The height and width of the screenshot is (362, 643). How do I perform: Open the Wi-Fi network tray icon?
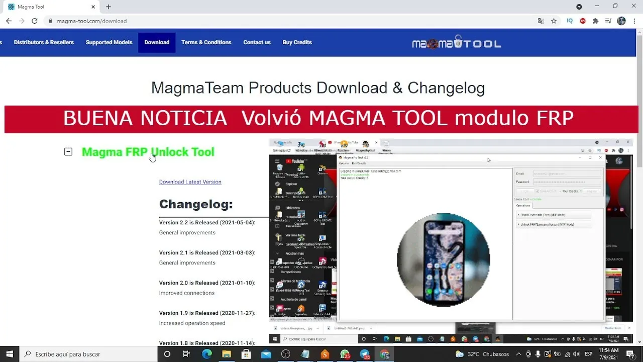[x=567, y=354]
